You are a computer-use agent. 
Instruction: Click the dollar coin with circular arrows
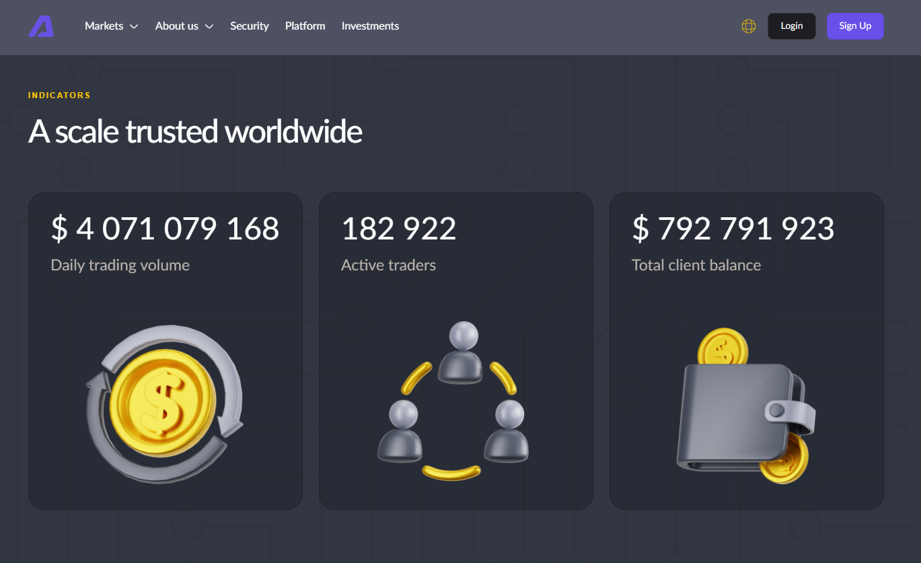(164, 404)
